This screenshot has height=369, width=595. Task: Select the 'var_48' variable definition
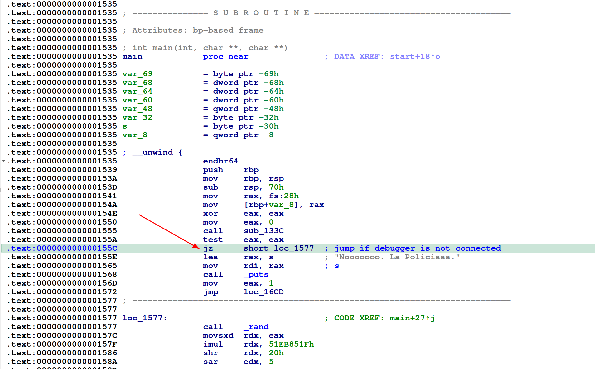pyautogui.click(x=137, y=109)
